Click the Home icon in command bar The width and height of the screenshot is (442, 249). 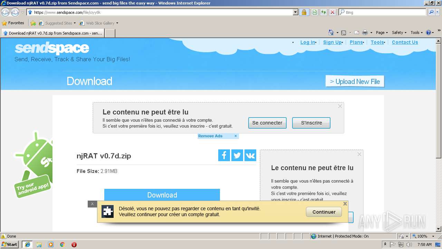[x=331, y=33]
